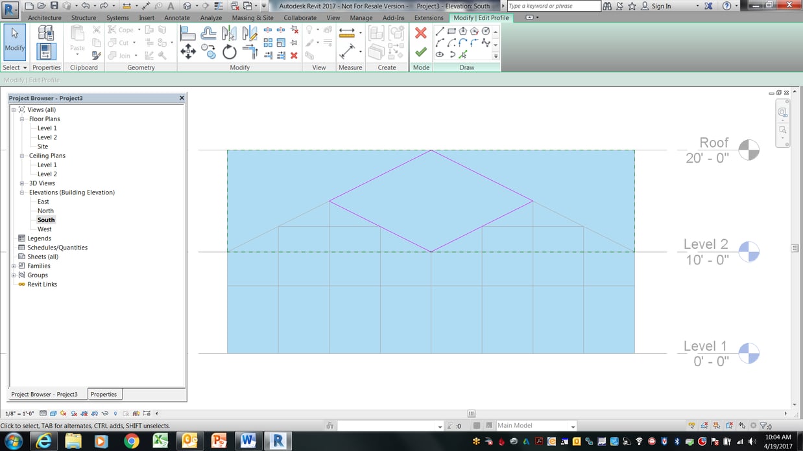The width and height of the screenshot is (803, 451).
Task: Expand the 3D Views node in Project Browser
Action: (x=22, y=183)
